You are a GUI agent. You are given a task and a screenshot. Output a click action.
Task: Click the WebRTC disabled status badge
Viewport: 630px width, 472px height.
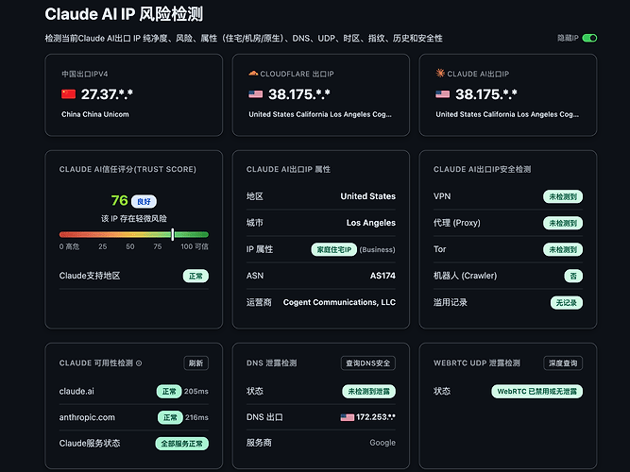pos(536,391)
